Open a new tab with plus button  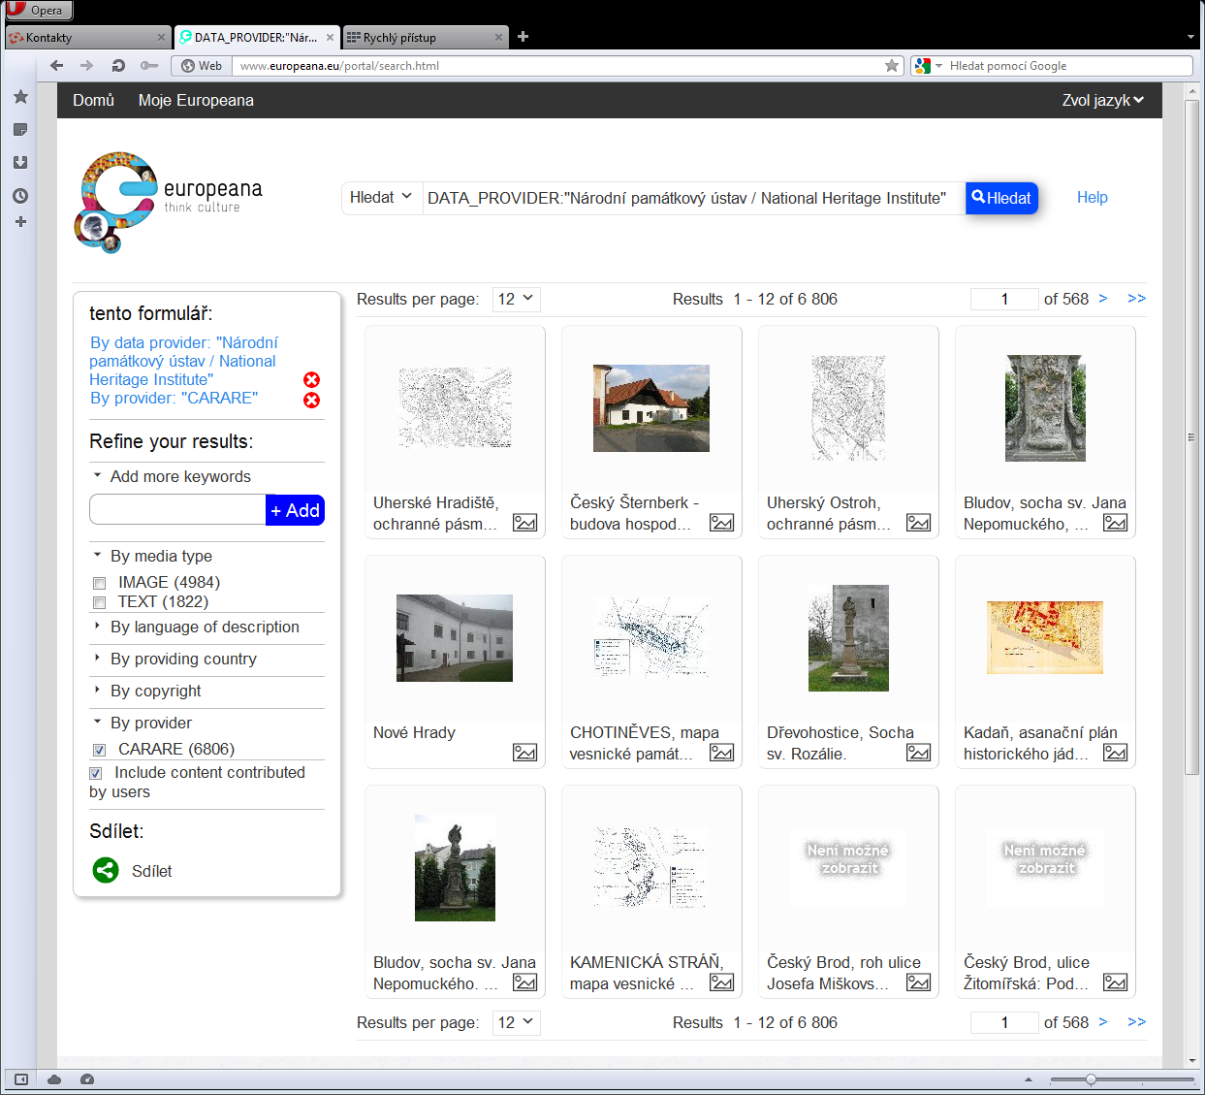pyautogui.click(x=523, y=37)
